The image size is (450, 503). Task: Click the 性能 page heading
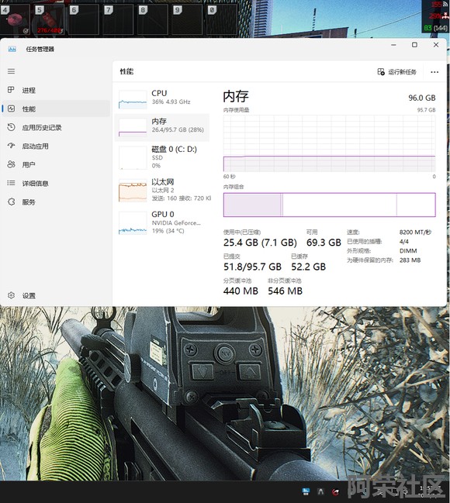[x=126, y=71]
